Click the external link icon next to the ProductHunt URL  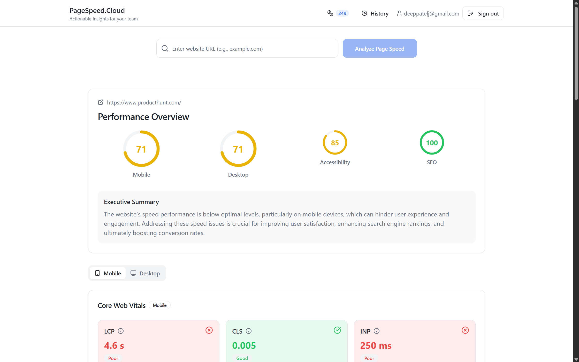[x=101, y=102]
